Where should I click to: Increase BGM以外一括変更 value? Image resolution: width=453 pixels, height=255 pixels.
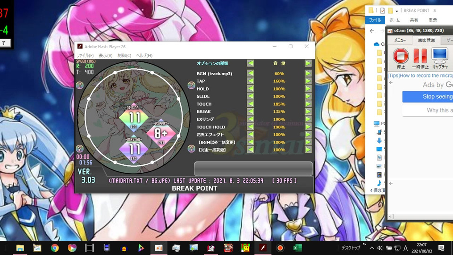(308, 142)
